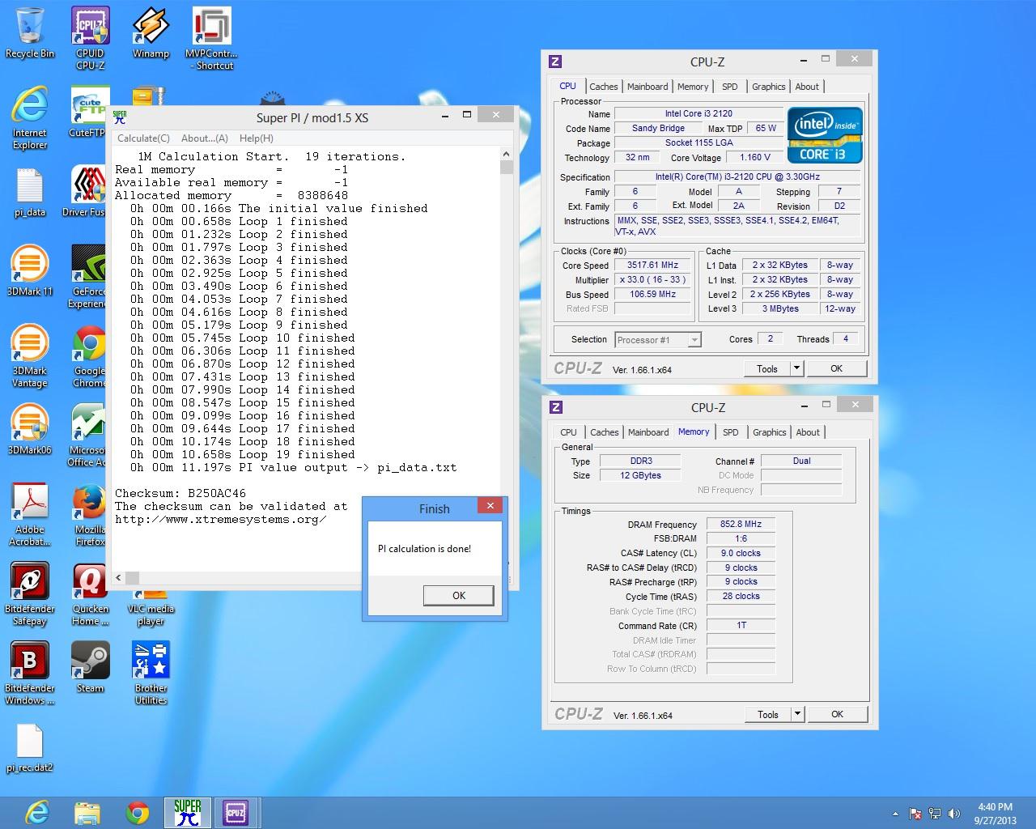Screen dimensions: 1036x829
Task: Open the GeForce Experience desktop shortcut
Action: point(87,277)
